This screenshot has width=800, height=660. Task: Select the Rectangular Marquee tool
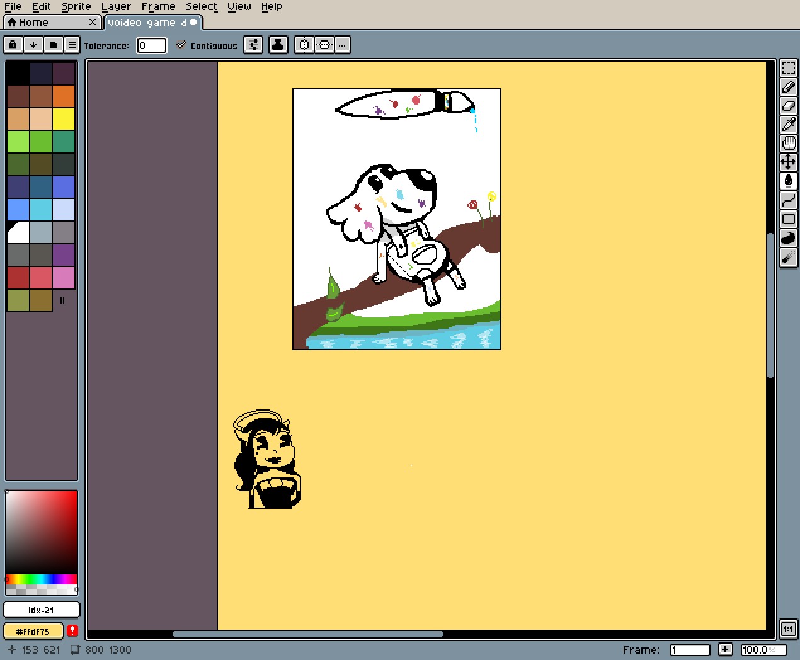click(x=788, y=68)
